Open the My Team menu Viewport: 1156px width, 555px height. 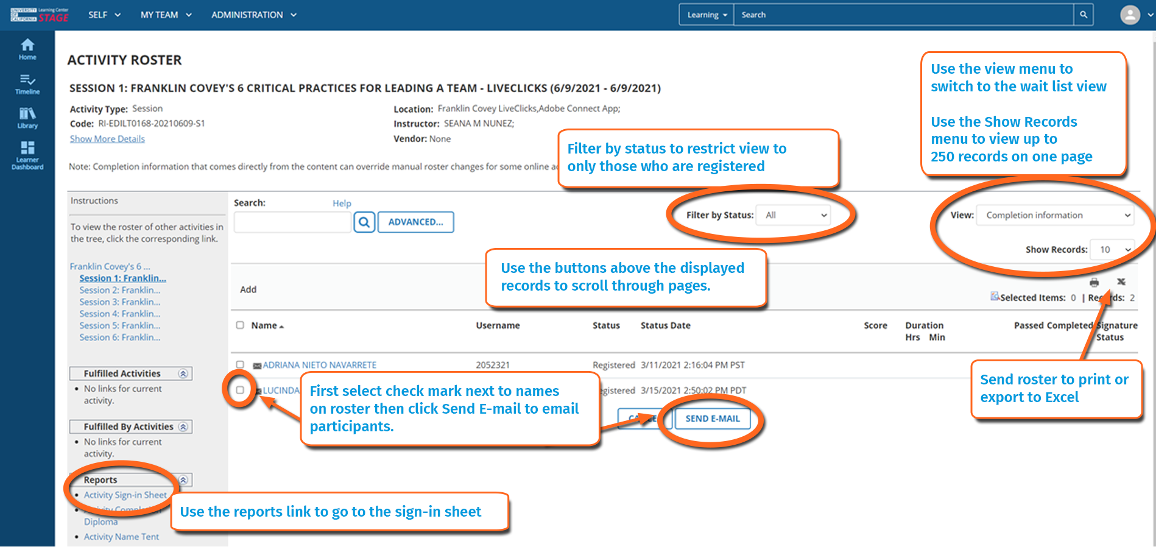coord(166,15)
